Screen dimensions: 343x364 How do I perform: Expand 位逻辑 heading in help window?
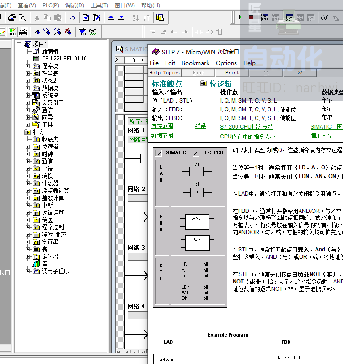195,83
